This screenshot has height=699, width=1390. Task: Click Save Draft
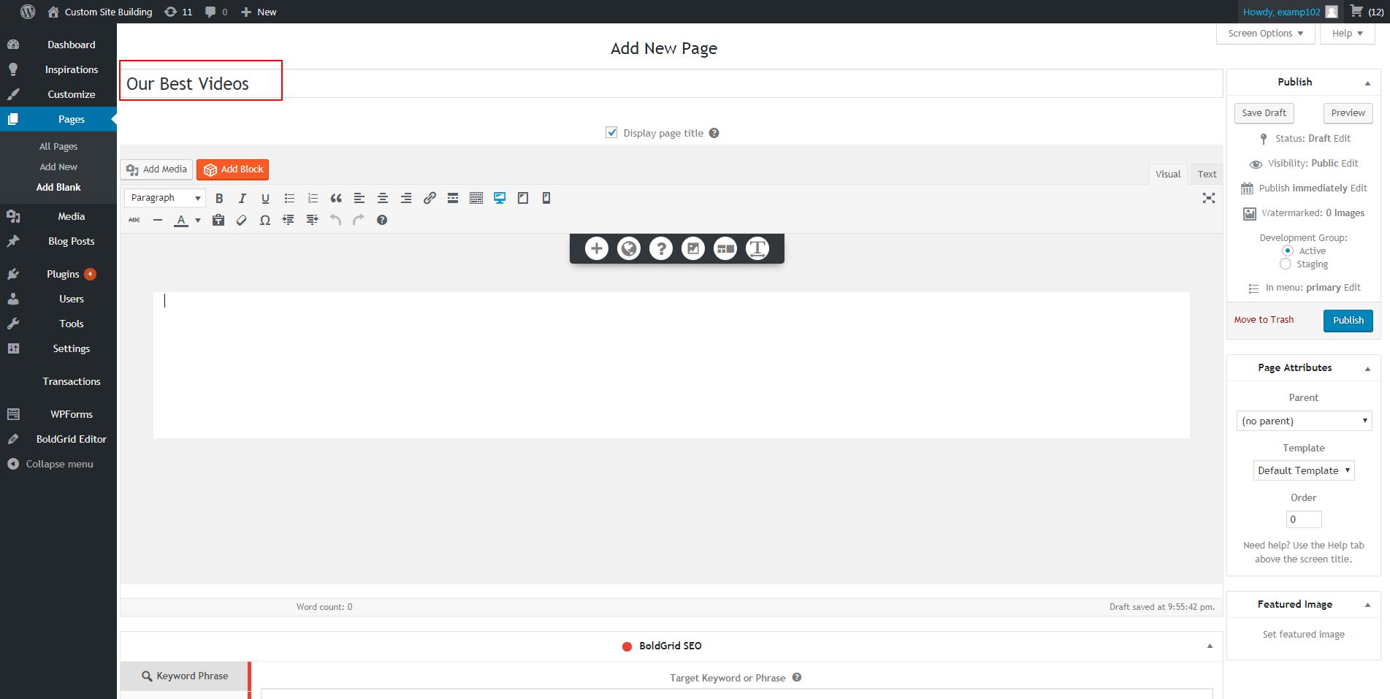[x=1264, y=113]
